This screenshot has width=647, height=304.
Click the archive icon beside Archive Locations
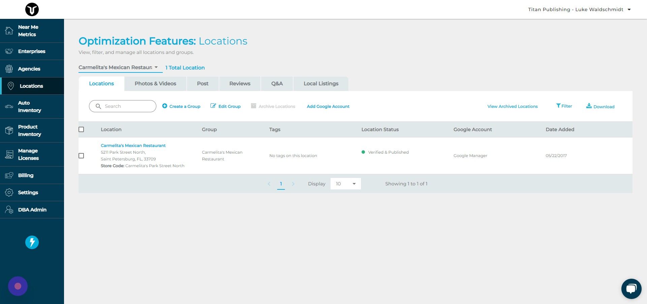253,106
